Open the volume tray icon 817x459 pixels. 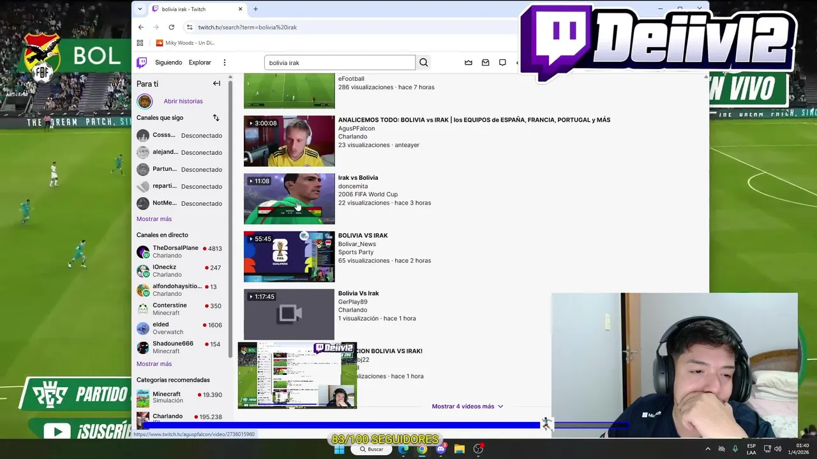point(777,449)
